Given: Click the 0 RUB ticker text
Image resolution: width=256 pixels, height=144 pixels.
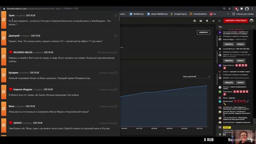Looking at the screenshot, I should pos(209,140).
